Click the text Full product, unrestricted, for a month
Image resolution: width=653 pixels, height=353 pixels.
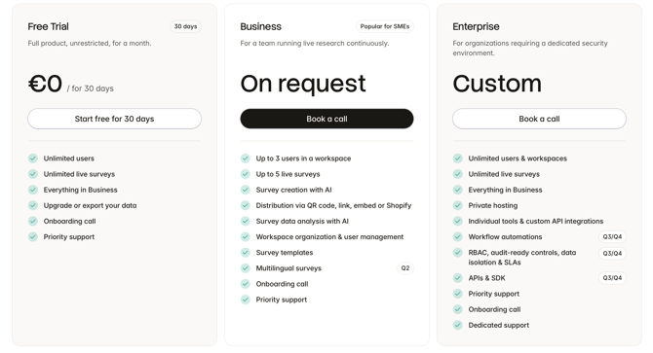(x=90, y=43)
